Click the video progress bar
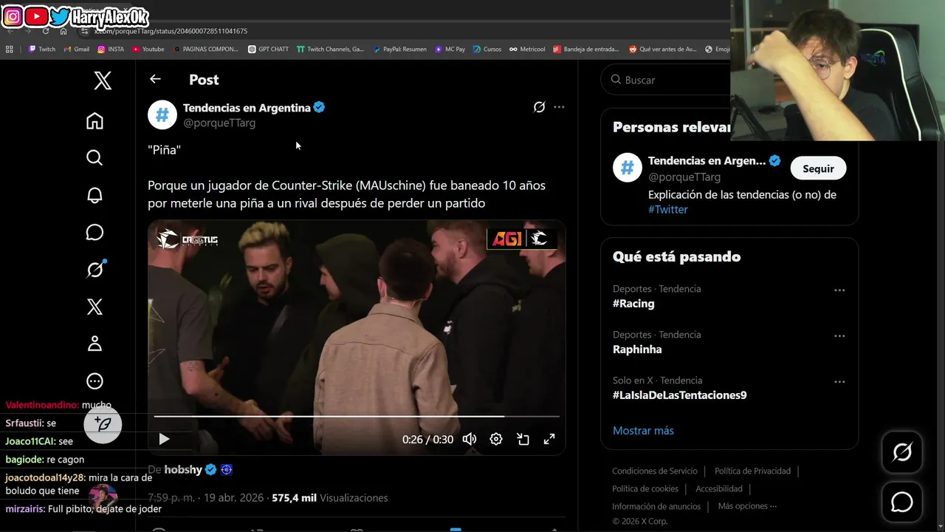The width and height of the screenshot is (945, 532). 357,417
